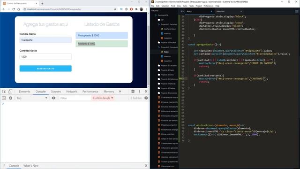Image resolution: width=300 pixels, height=169 pixels.
Task: Click the Restante $ 1000 row
Action: coord(102,44)
